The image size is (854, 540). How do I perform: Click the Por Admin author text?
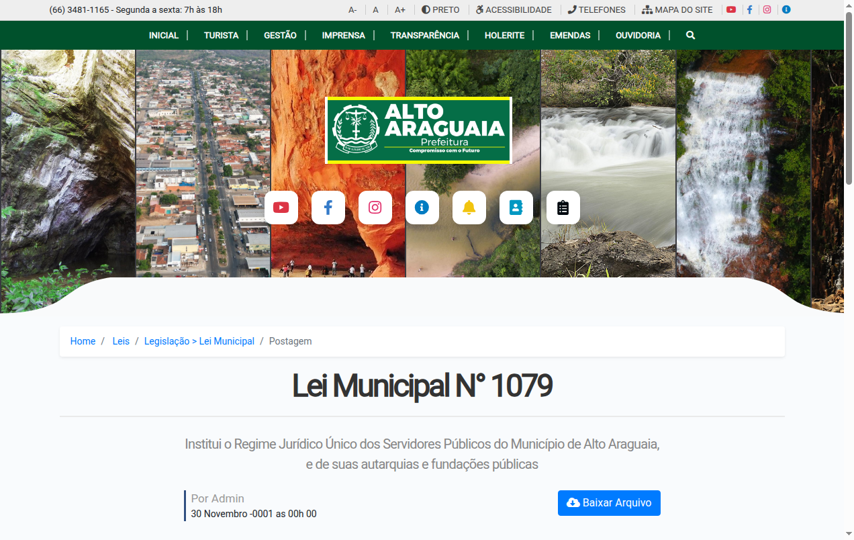(x=218, y=498)
